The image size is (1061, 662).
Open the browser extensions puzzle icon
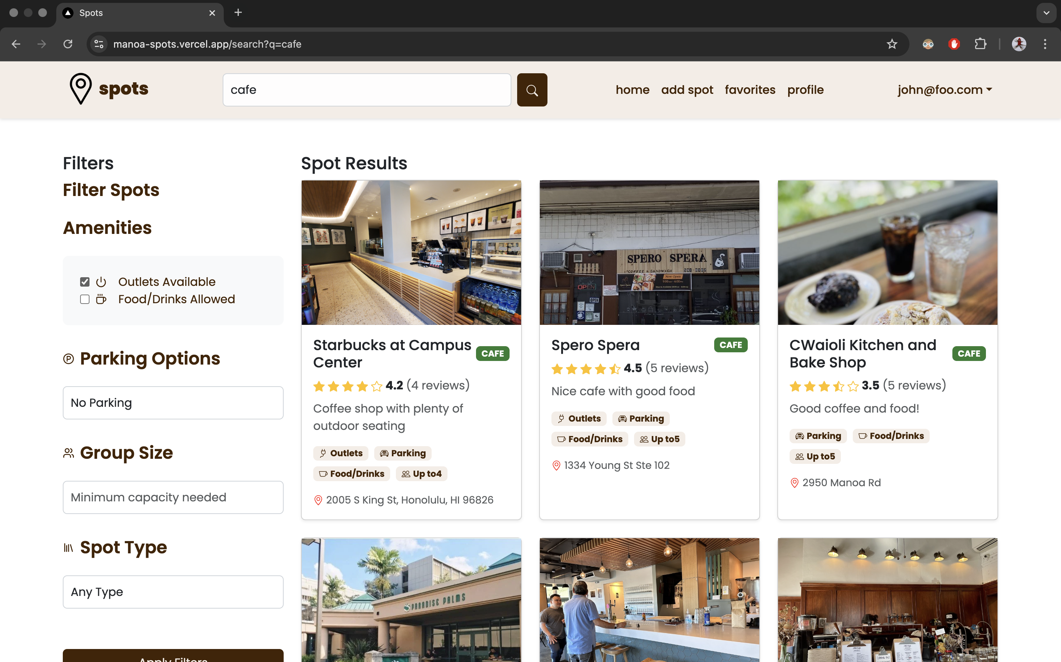(980, 44)
